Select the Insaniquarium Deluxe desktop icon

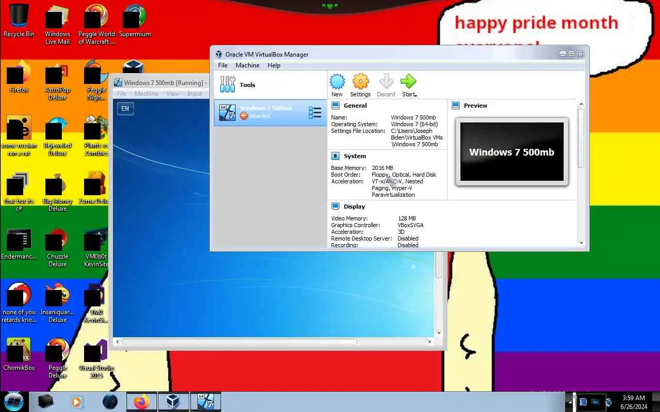[57, 302]
